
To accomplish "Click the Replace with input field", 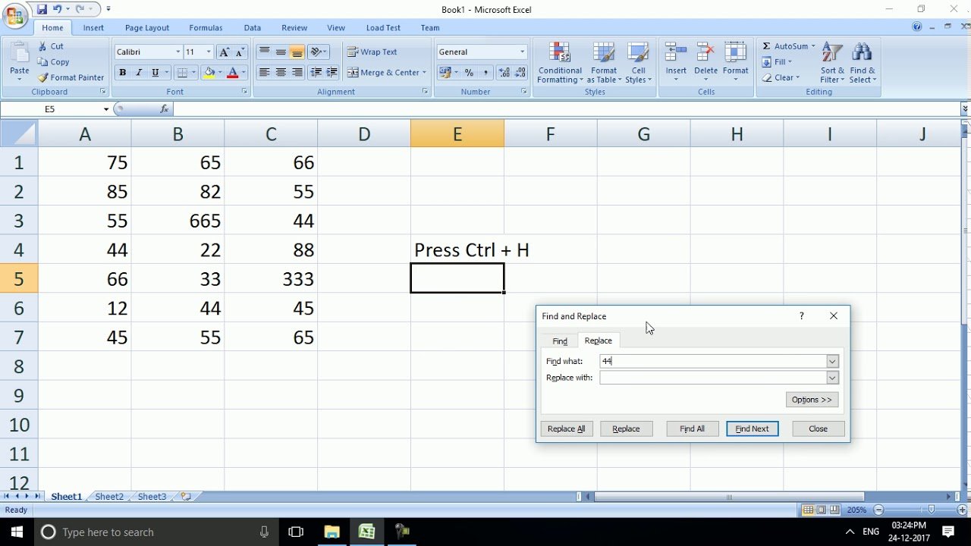I will tap(712, 378).
